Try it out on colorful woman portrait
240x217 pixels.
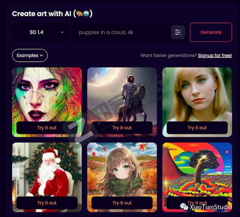[47, 128]
